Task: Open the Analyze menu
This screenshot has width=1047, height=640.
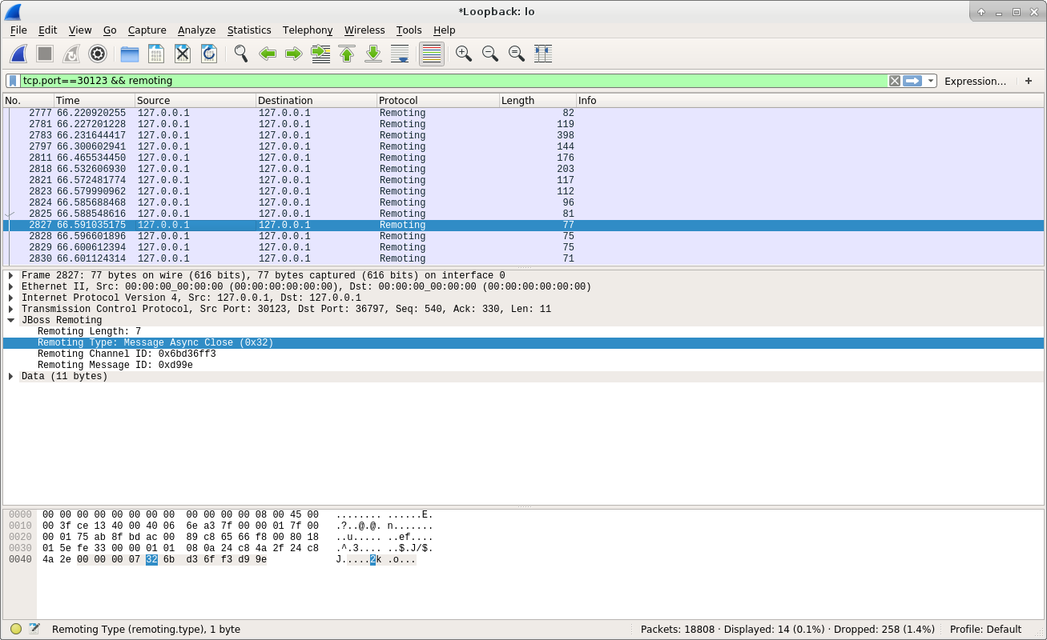Action: point(197,30)
